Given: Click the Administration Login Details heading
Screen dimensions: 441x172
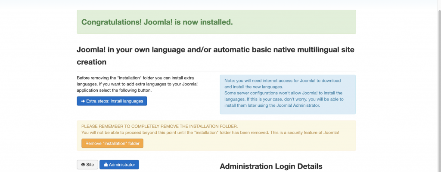Looking at the screenshot, I should click(x=271, y=166).
